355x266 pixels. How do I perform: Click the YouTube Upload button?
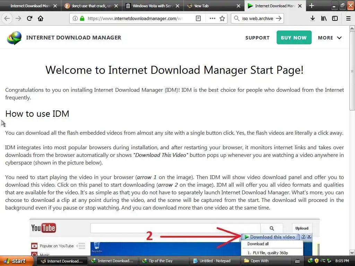point(302,228)
